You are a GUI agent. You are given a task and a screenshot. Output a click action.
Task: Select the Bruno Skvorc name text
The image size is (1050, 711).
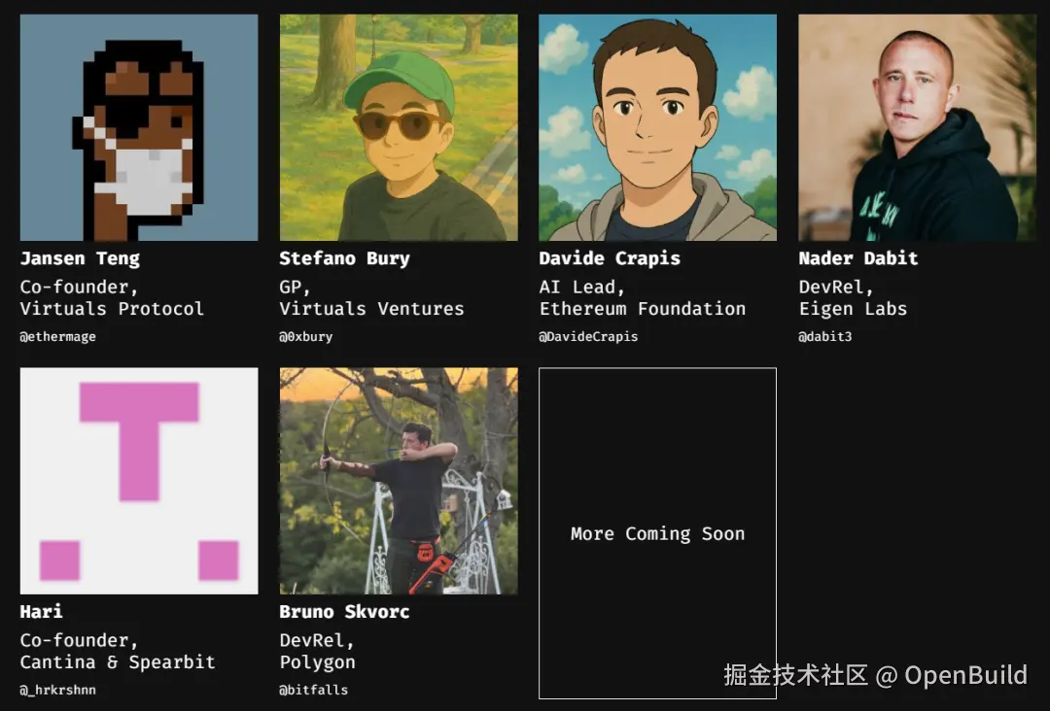click(x=344, y=611)
